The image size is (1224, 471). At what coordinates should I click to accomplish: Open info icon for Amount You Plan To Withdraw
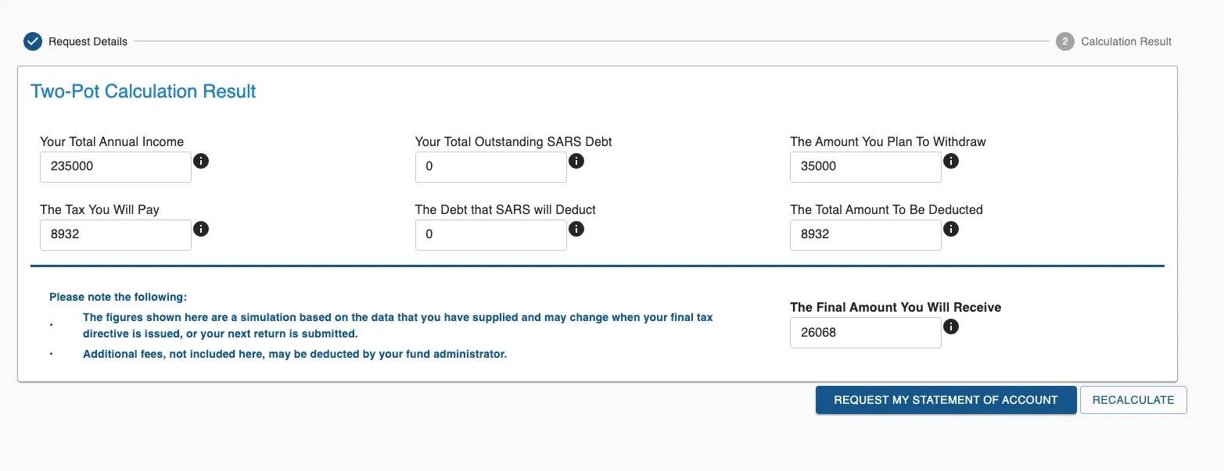tap(951, 162)
